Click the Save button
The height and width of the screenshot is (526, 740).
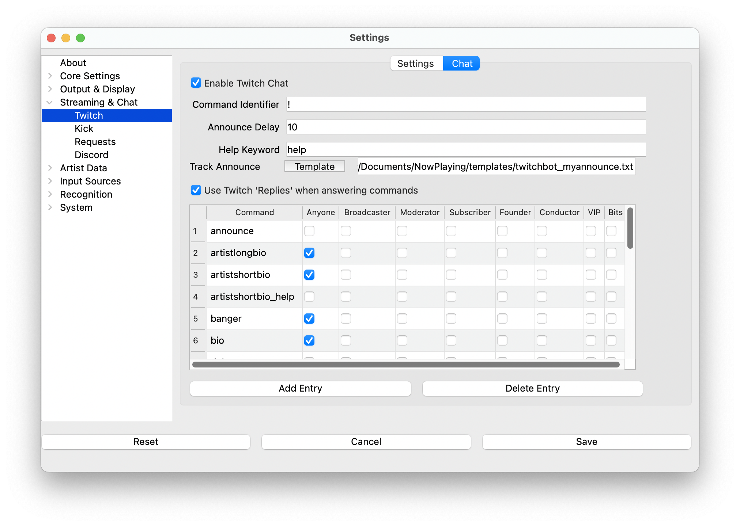coord(586,442)
